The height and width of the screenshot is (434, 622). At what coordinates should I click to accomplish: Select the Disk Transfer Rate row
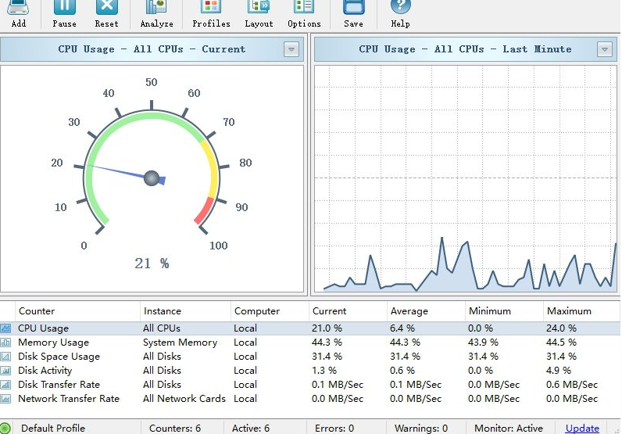click(59, 385)
